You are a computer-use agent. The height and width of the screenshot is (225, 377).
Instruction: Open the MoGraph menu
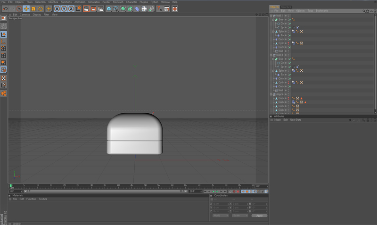pyautogui.click(x=118, y=2)
